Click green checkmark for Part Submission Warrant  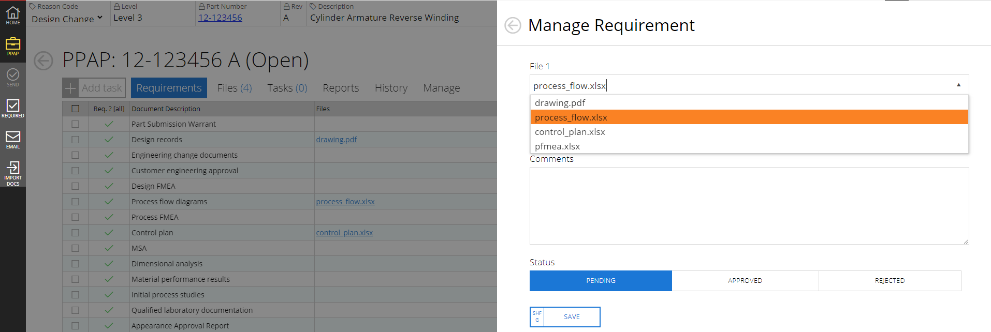109,124
